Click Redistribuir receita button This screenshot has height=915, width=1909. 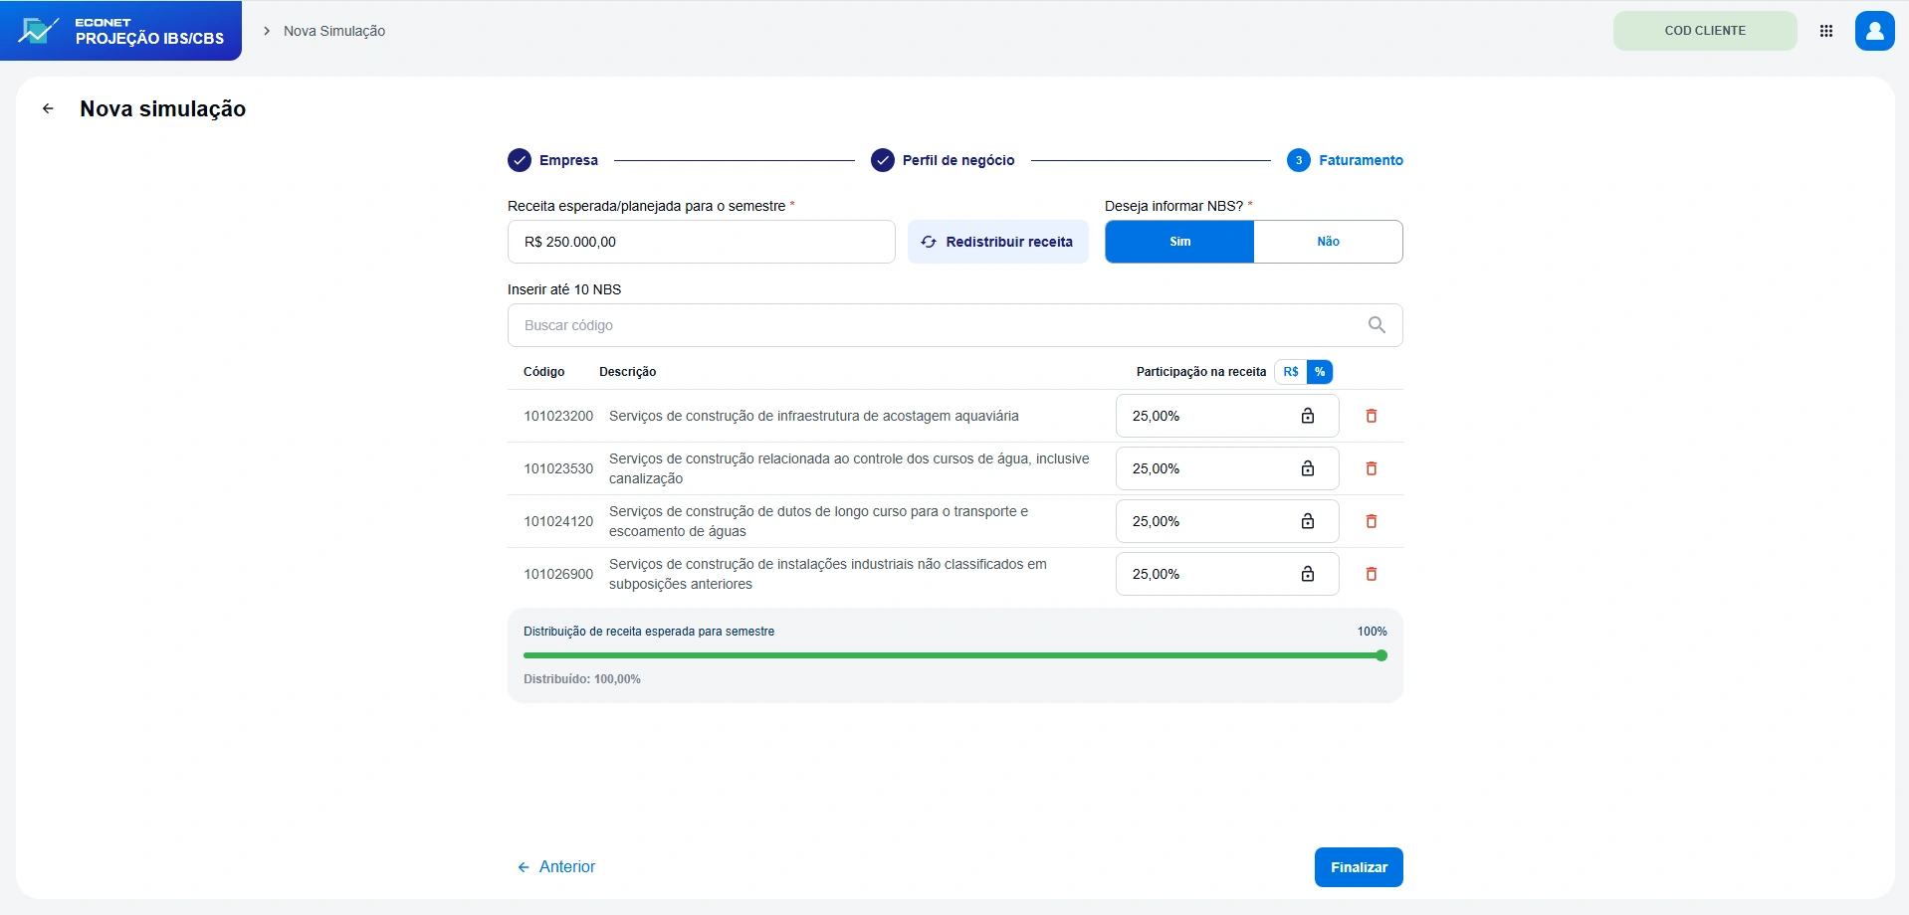pos(998,242)
